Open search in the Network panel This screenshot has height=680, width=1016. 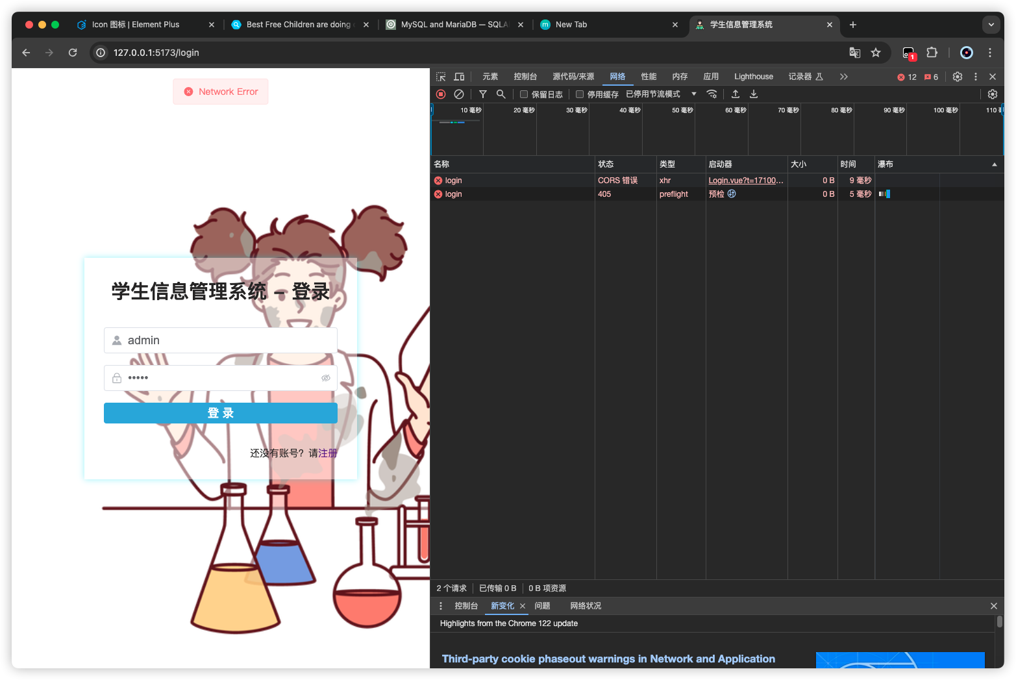coord(501,94)
